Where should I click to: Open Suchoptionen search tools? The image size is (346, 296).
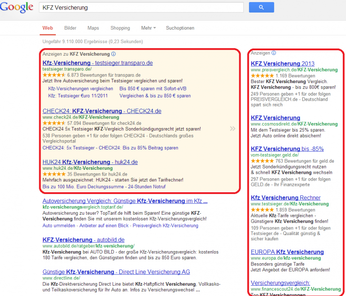180,28
